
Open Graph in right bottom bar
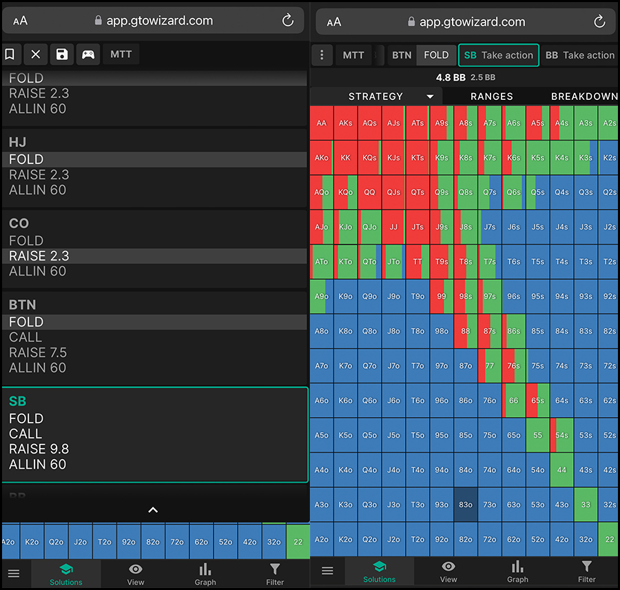point(517,571)
